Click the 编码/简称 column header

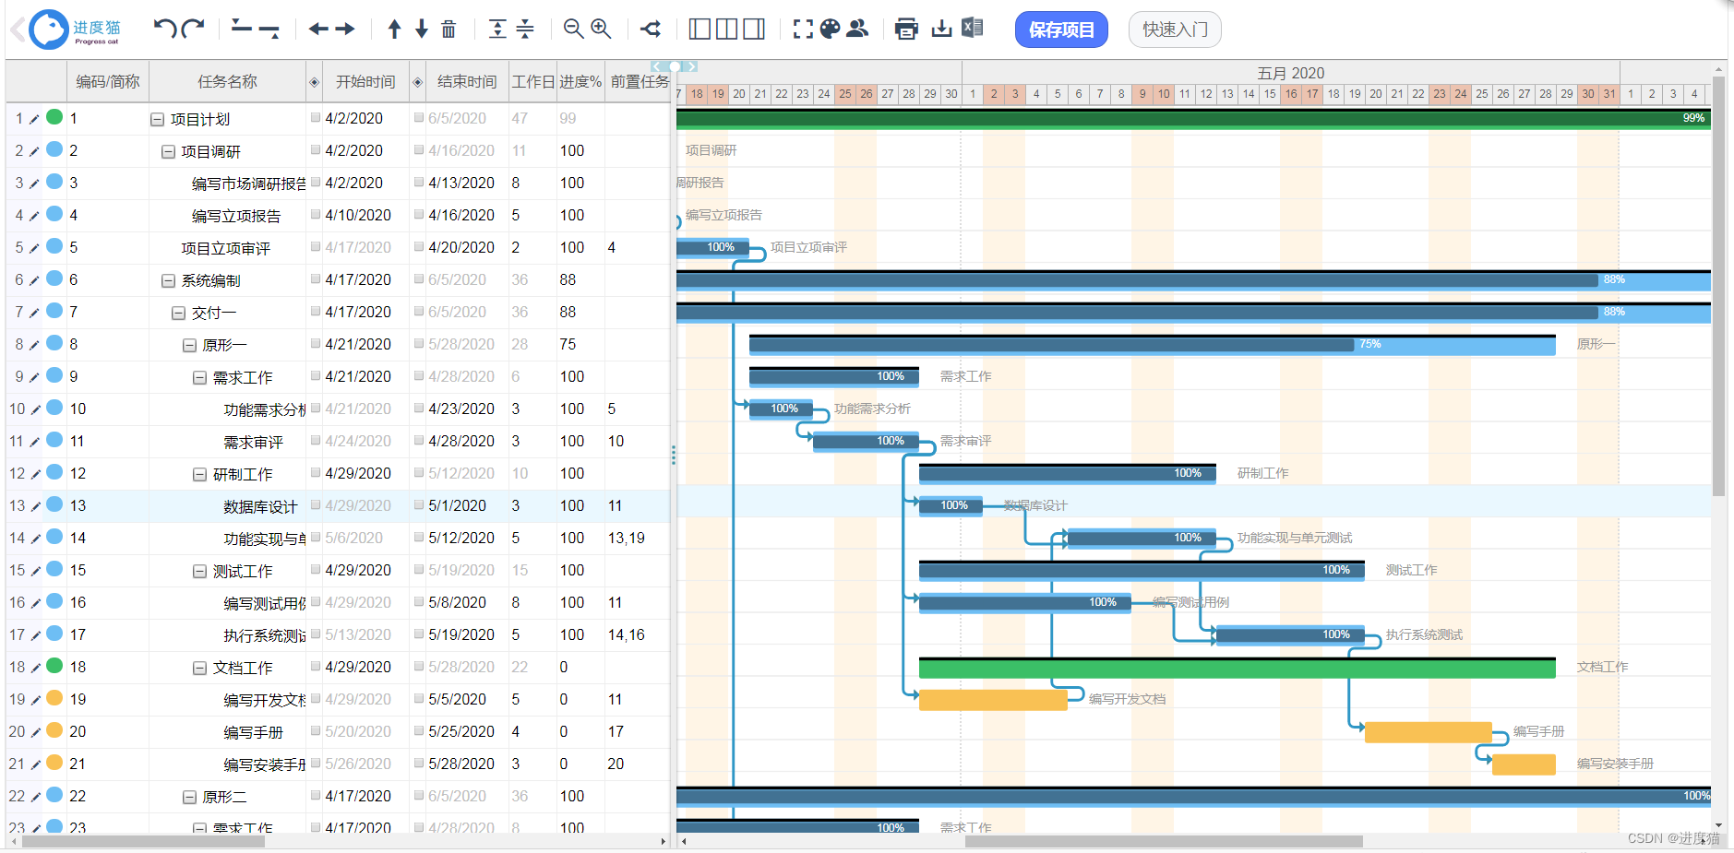tap(108, 82)
